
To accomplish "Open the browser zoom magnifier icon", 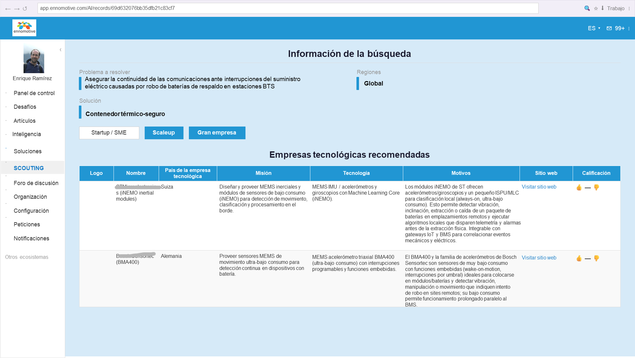I will click(x=587, y=8).
